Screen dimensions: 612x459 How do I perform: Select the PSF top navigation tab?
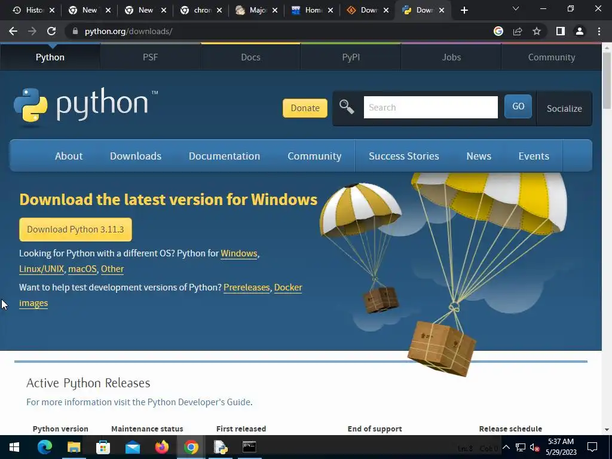point(150,57)
